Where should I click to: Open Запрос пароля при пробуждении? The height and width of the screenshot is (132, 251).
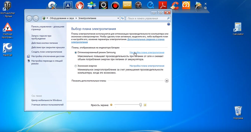point(41,37)
